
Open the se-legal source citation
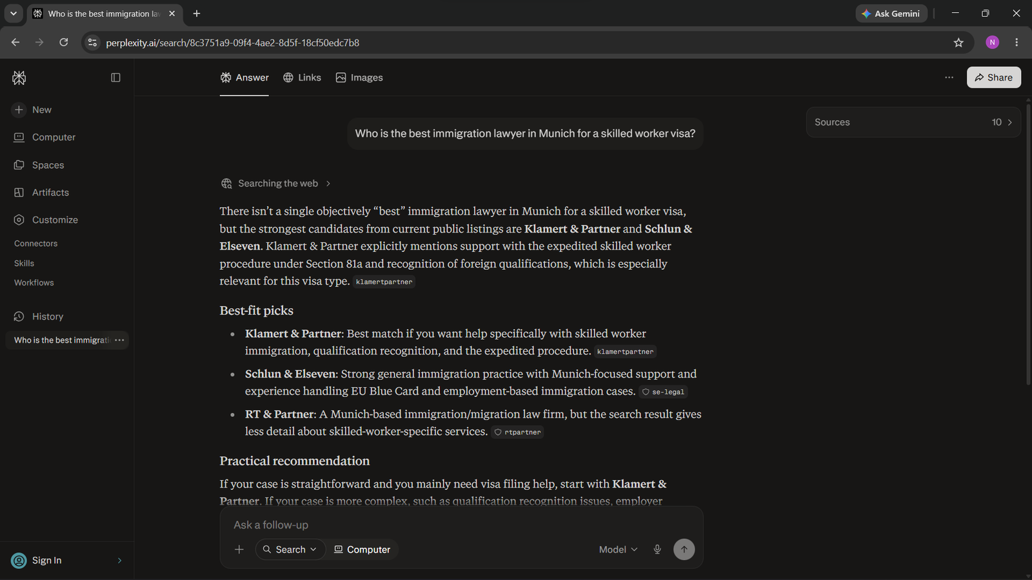pyautogui.click(x=663, y=392)
